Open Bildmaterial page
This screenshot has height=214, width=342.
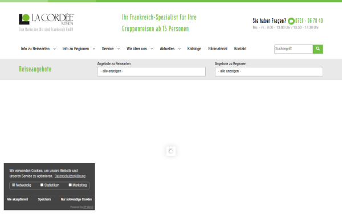(x=218, y=49)
